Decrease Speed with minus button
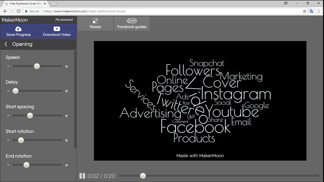The height and width of the screenshot is (182, 324). [x=8, y=66]
